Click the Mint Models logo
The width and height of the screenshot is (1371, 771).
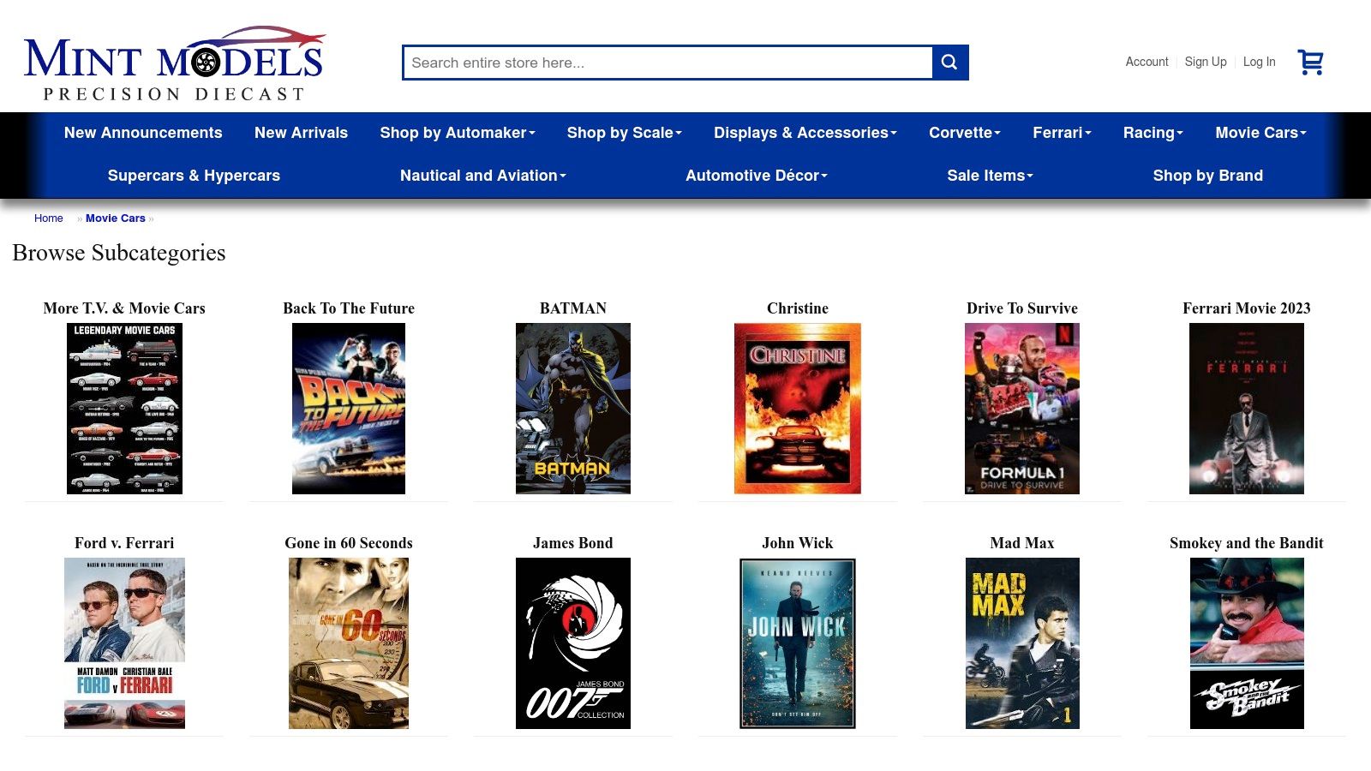[x=174, y=64]
